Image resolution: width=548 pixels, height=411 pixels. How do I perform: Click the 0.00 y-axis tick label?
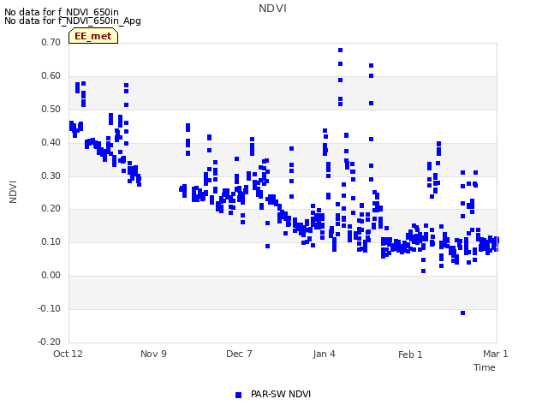point(51,276)
